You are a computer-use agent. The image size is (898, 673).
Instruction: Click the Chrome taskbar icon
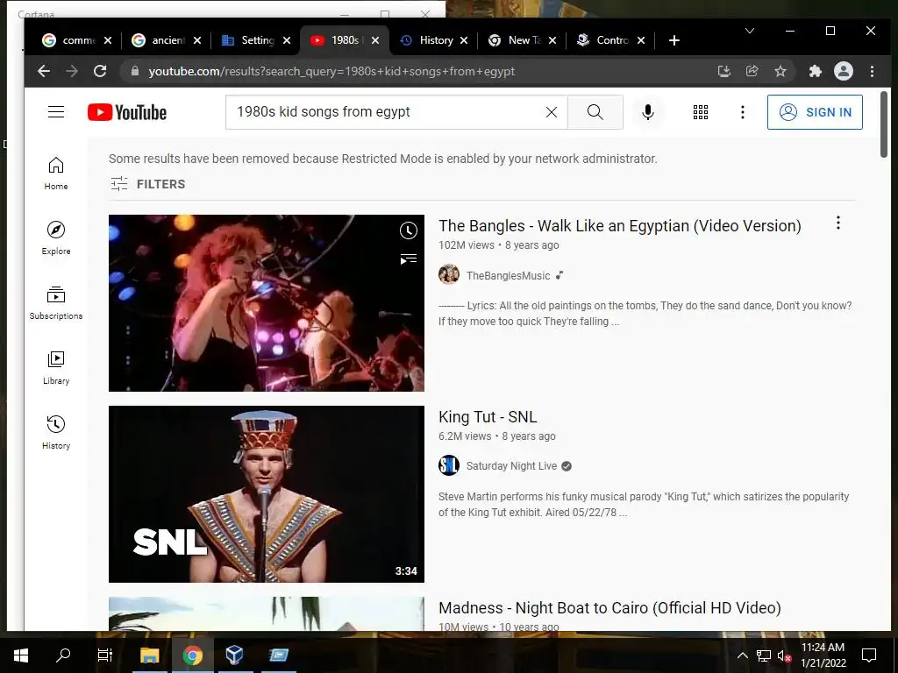[192, 655]
